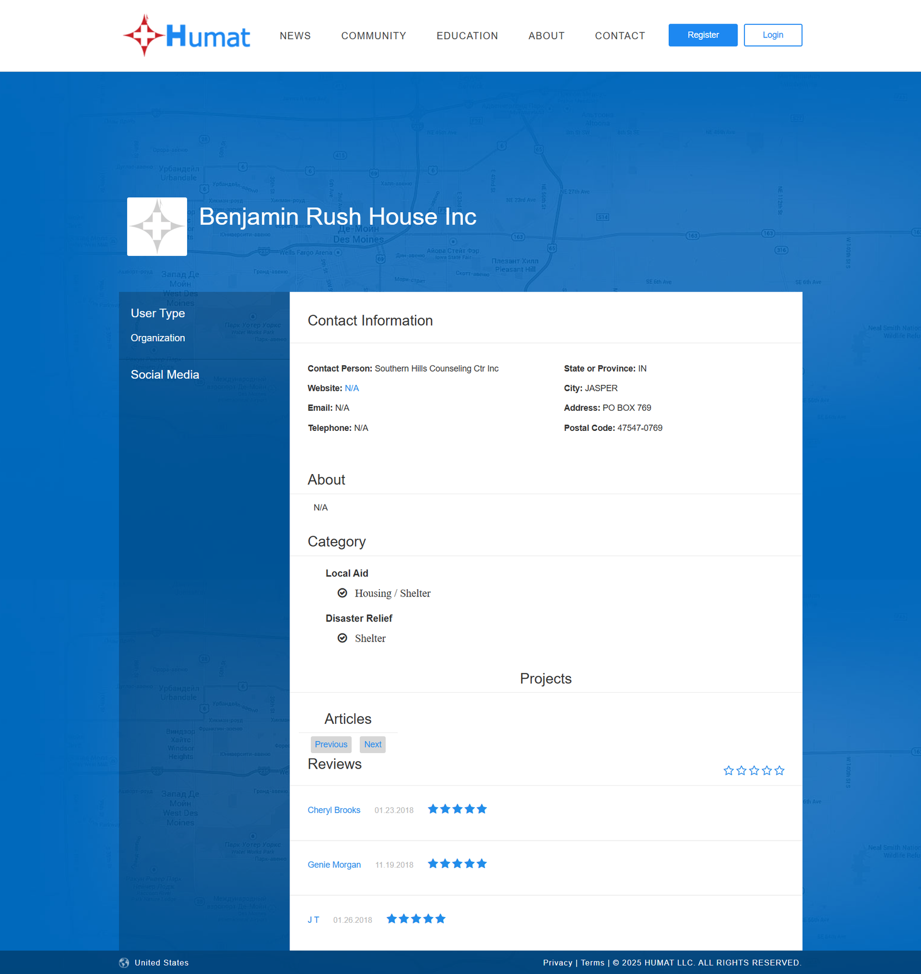Click the globe icon beside United States
Image resolution: width=921 pixels, height=974 pixels.
coord(124,962)
